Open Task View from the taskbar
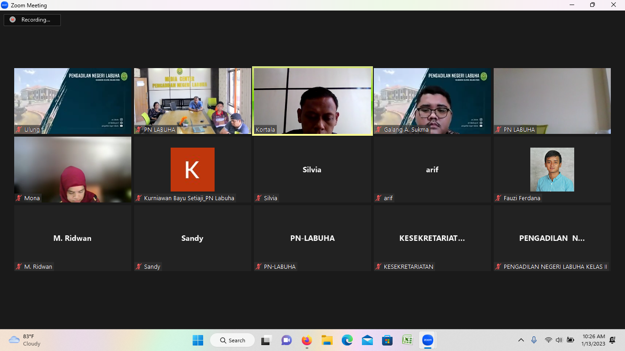This screenshot has width=625, height=351. pos(266,340)
